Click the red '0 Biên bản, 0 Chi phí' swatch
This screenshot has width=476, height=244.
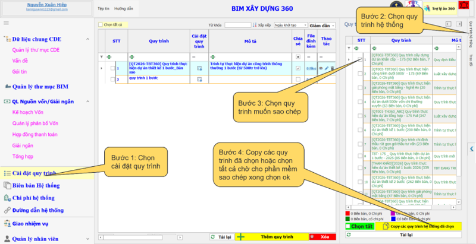347,214
